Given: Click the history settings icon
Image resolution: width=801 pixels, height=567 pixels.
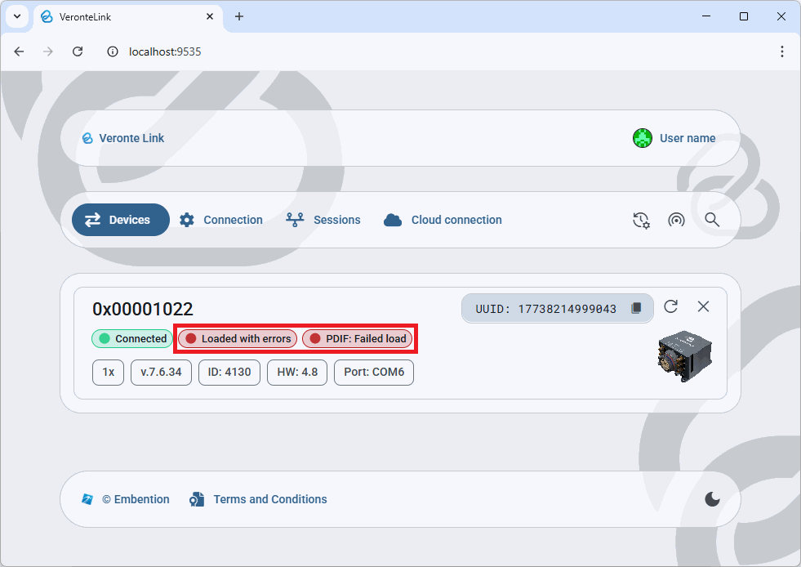Looking at the screenshot, I should (641, 220).
